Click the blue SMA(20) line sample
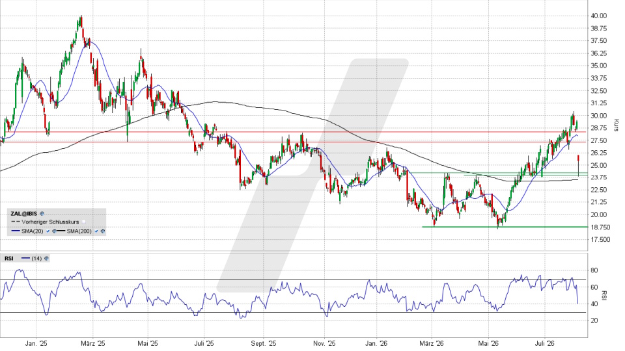The height and width of the screenshot is (351, 625). tap(16, 231)
